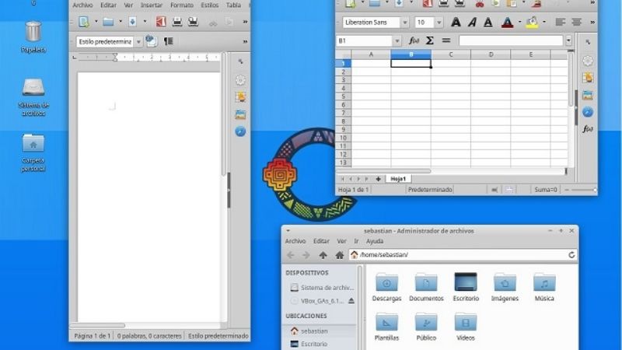Open Gallery in Calc sidebar

coord(588,95)
